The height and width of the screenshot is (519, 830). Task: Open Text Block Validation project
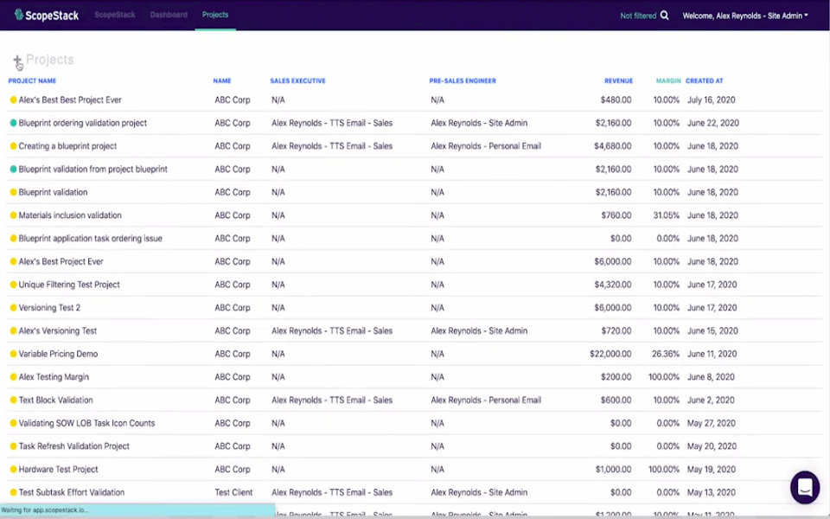55,400
